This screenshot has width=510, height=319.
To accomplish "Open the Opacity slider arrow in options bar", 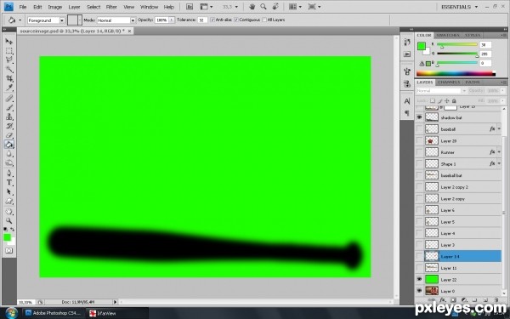I will click(172, 20).
